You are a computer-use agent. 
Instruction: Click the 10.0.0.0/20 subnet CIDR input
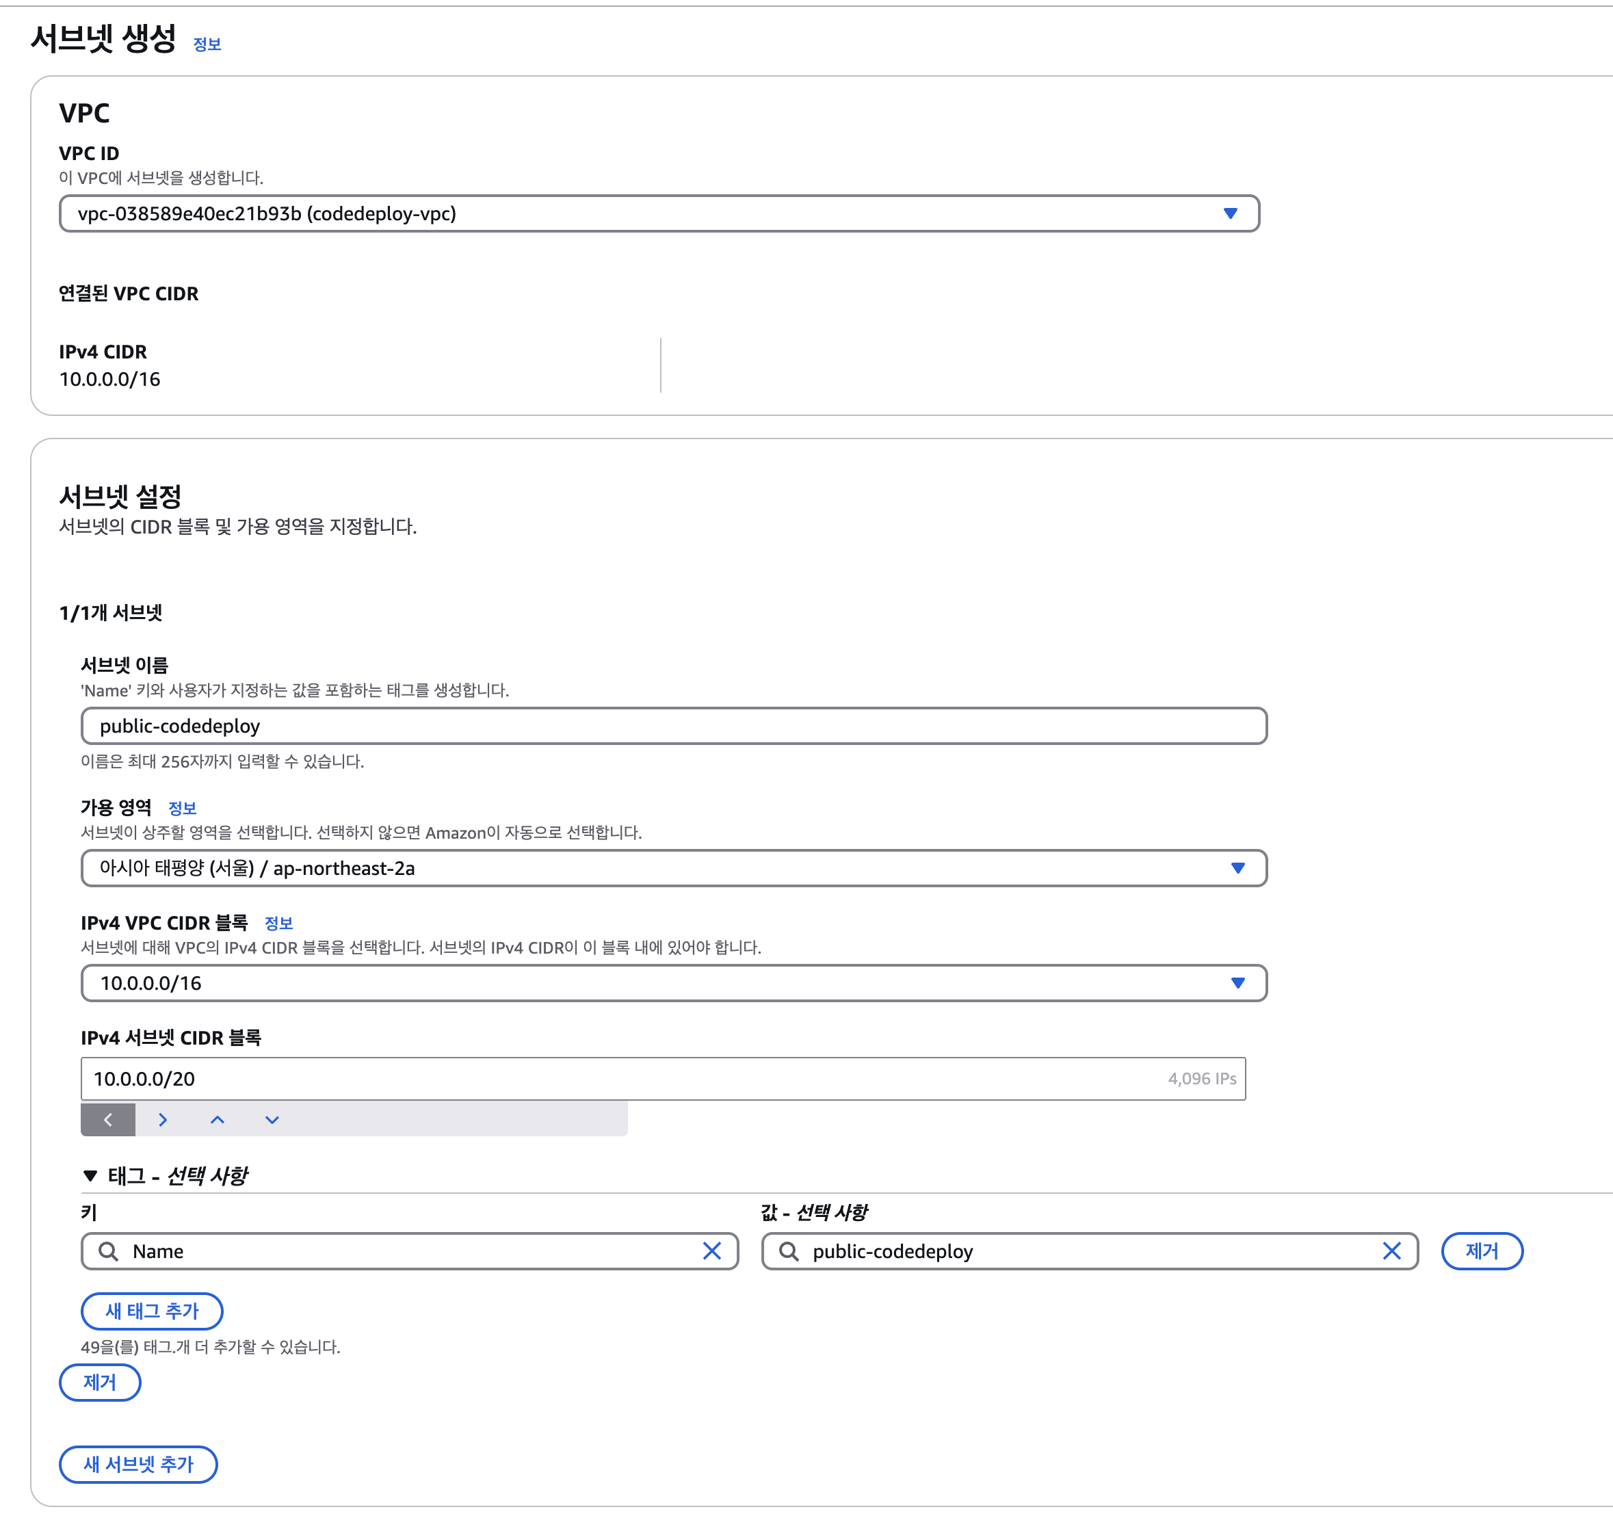[x=571, y=1078]
